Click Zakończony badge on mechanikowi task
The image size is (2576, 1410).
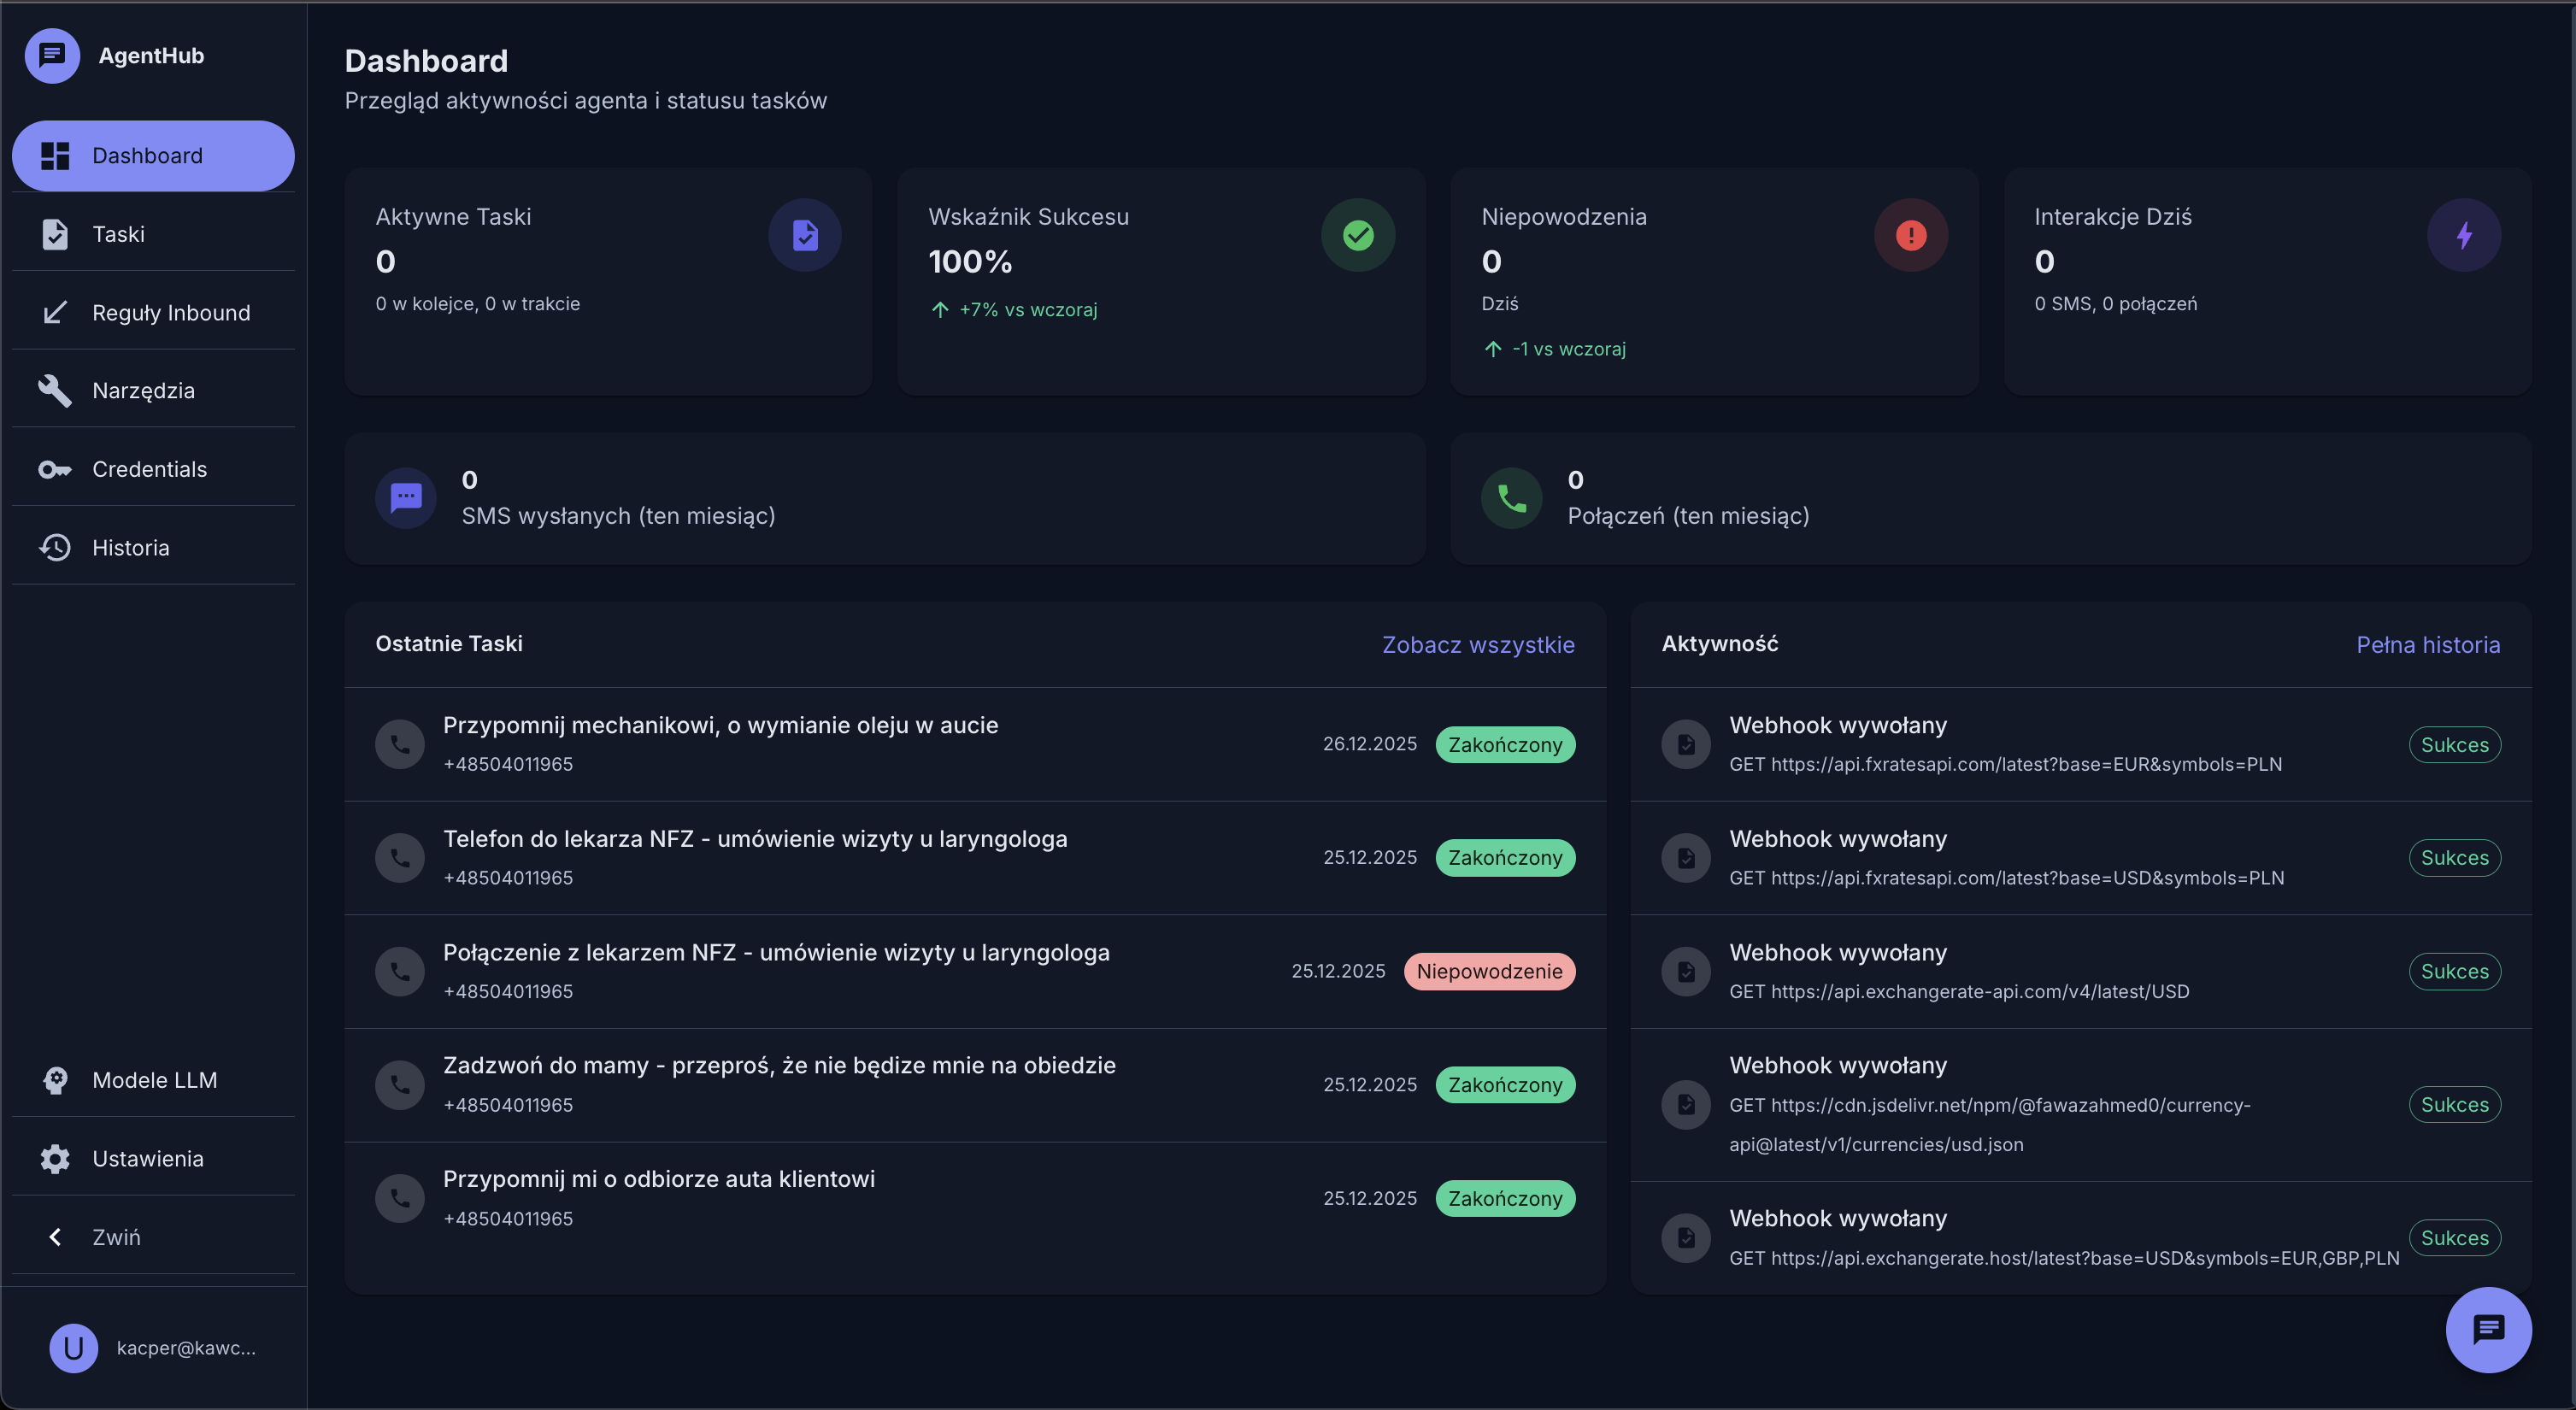1505,744
